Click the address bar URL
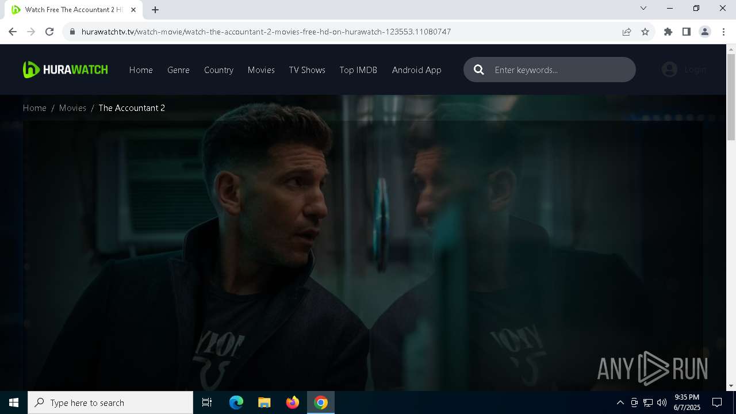The height and width of the screenshot is (414, 736). coord(266,32)
